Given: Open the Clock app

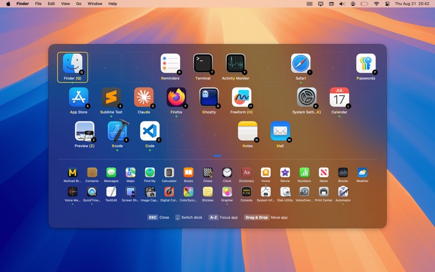Looking at the screenshot, I should pyautogui.click(x=227, y=172).
